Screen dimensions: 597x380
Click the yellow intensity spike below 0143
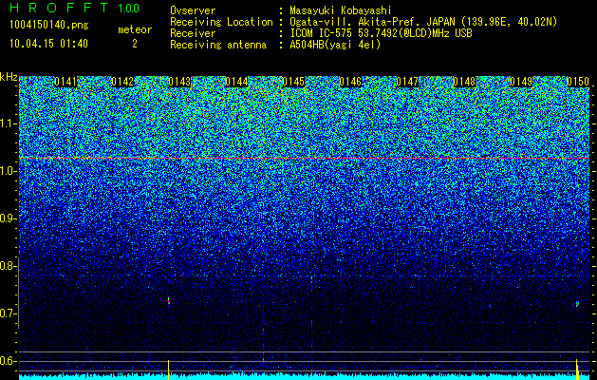168,369
